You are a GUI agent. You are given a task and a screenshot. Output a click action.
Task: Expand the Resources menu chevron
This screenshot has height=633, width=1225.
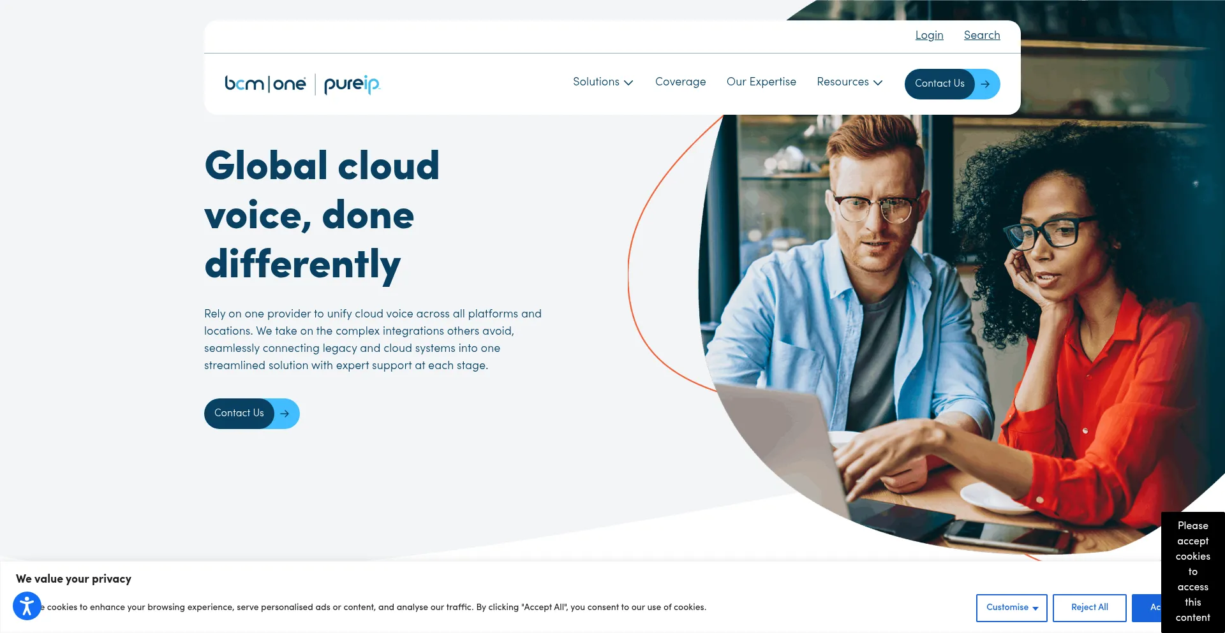pos(878,83)
